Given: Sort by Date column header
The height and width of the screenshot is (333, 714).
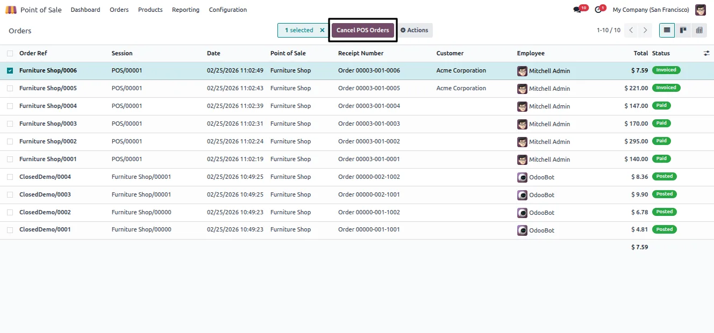Looking at the screenshot, I should point(213,53).
